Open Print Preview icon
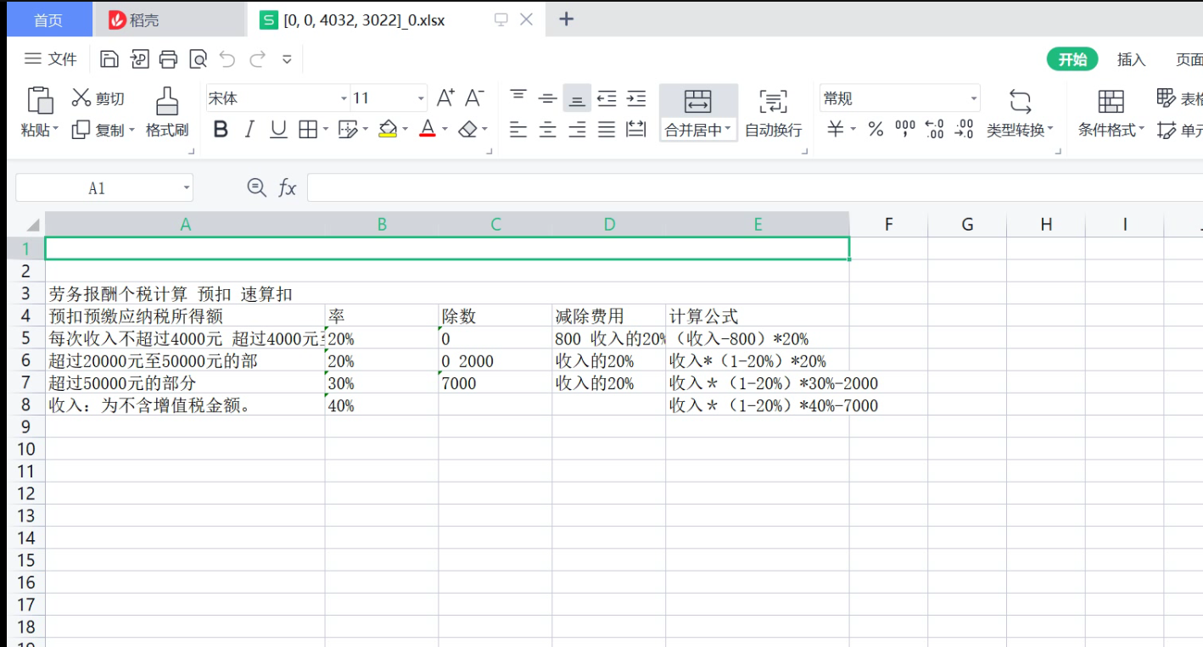The height and width of the screenshot is (647, 1203). tap(198, 59)
